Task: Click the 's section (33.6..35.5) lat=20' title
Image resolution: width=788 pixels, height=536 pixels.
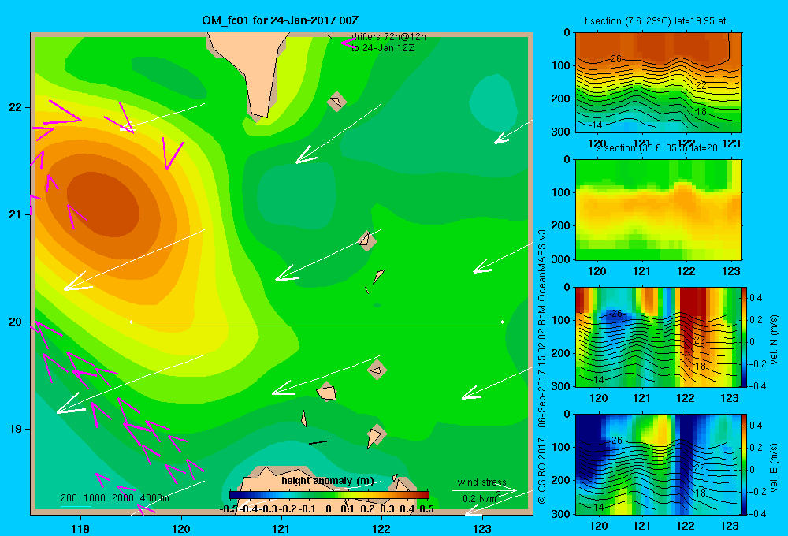Action: point(657,148)
